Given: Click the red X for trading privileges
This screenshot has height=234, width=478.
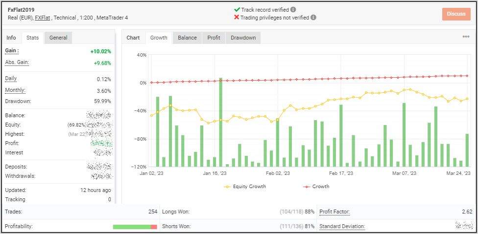Looking at the screenshot, I should pos(237,18).
